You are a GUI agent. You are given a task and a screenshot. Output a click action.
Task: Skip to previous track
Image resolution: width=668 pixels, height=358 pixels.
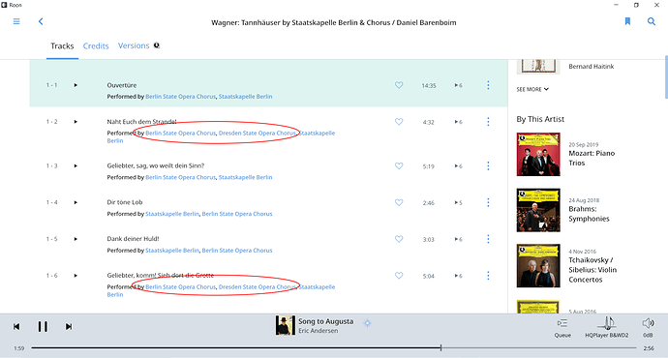(x=16, y=326)
